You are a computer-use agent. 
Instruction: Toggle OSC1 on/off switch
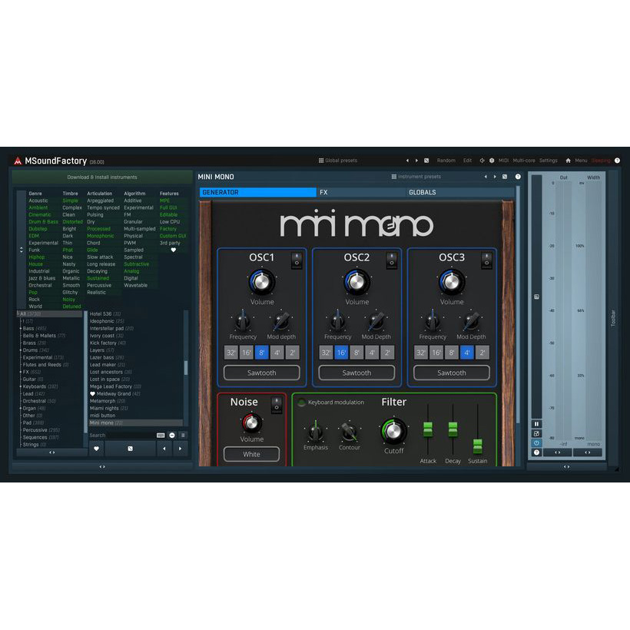pos(297,260)
